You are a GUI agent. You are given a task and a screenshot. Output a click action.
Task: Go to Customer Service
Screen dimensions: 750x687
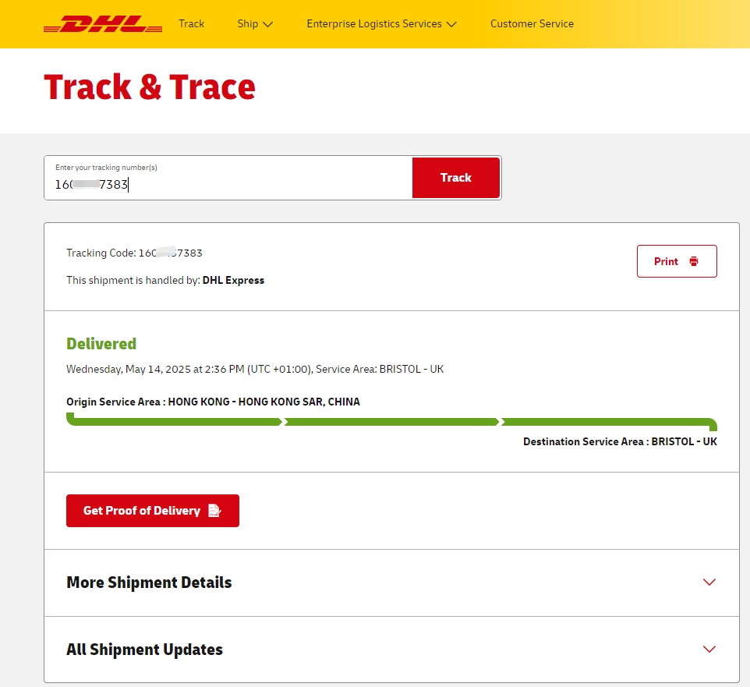click(532, 24)
